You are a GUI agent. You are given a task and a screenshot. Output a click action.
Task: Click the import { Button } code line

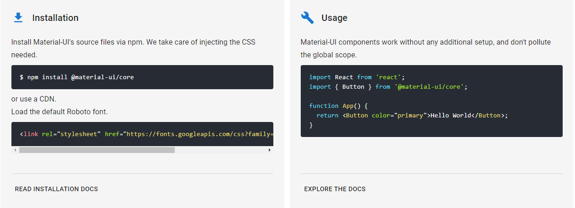(388, 86)
